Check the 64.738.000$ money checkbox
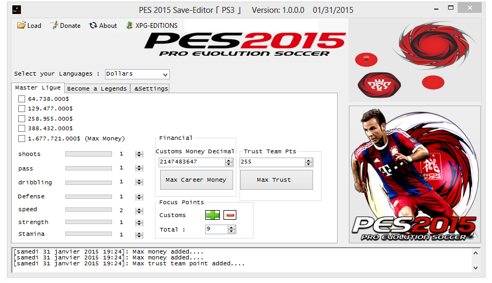Image resolution: width=492 pixels, height=283 pixels. click(x=21, y=99)
